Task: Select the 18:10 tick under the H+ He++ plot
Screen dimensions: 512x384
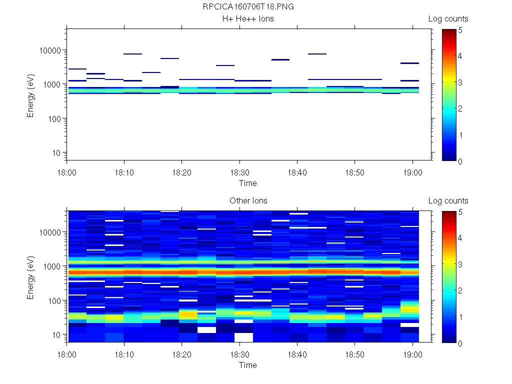Action: tap(124, 172)
